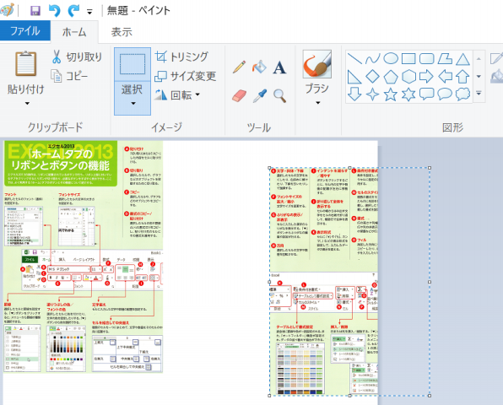This screenshot has height=405, width=503.
Task: Click the コピー button
Action: pos(69,76)
